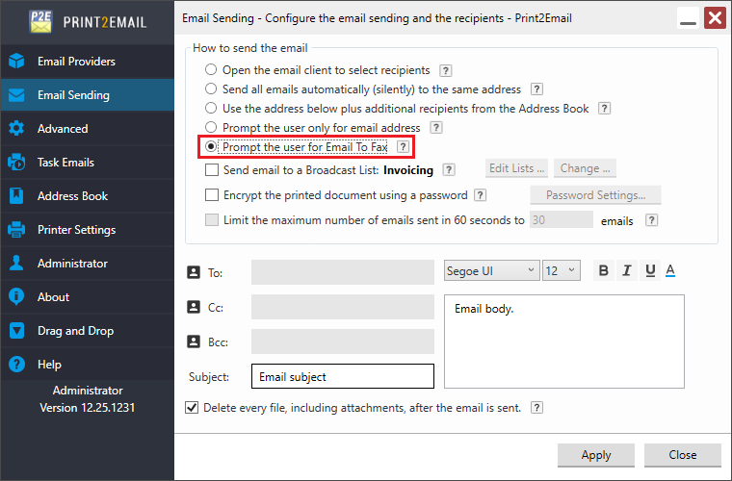This screenshot has height=481, width=732.
Task: Toggle italic text formatting
Action: click(626, 270)
